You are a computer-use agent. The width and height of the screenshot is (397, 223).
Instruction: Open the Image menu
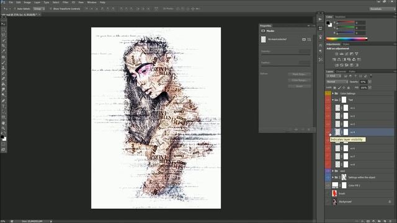(x=27, y=2)
